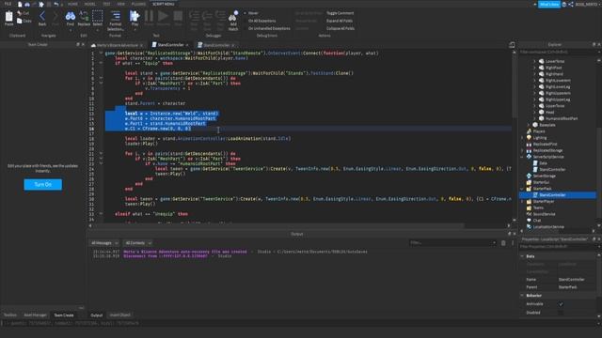Toggle the Disabled checkbox
This screenshot has width=602, height=338.
point(561,313)
